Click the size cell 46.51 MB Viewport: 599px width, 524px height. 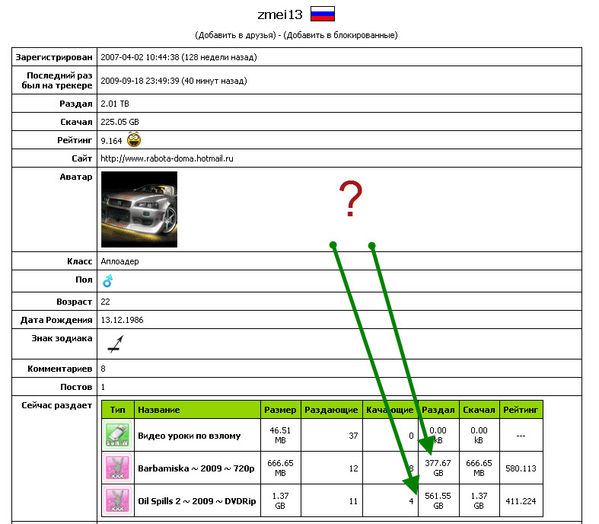coord(280,436)
